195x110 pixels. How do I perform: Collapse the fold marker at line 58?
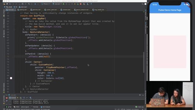(14, 16)
